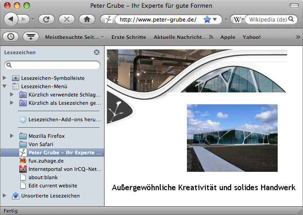This screenshot has width=303, height=215.
Task: Expand the Kürzlich als Lesezeichen gesetzt triangle
Action: click(x=12, y=103)
